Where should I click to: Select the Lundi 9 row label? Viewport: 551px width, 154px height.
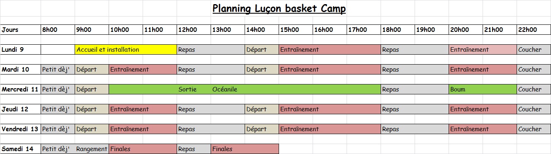coord(20,50)
